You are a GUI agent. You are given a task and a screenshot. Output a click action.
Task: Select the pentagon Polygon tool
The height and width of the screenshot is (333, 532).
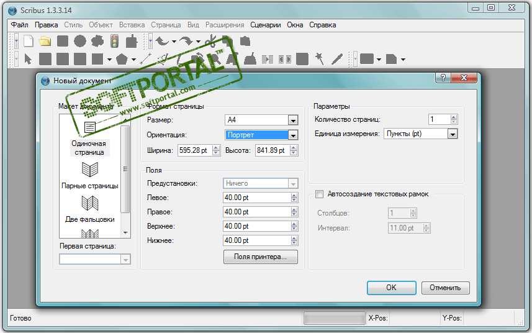click(122, 60)
